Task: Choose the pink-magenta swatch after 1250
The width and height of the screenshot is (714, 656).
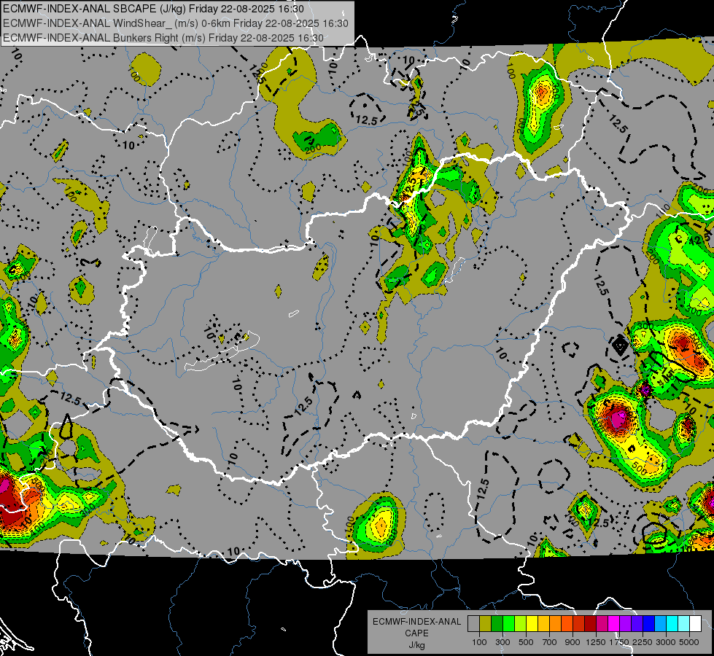Action: [602, 624]
